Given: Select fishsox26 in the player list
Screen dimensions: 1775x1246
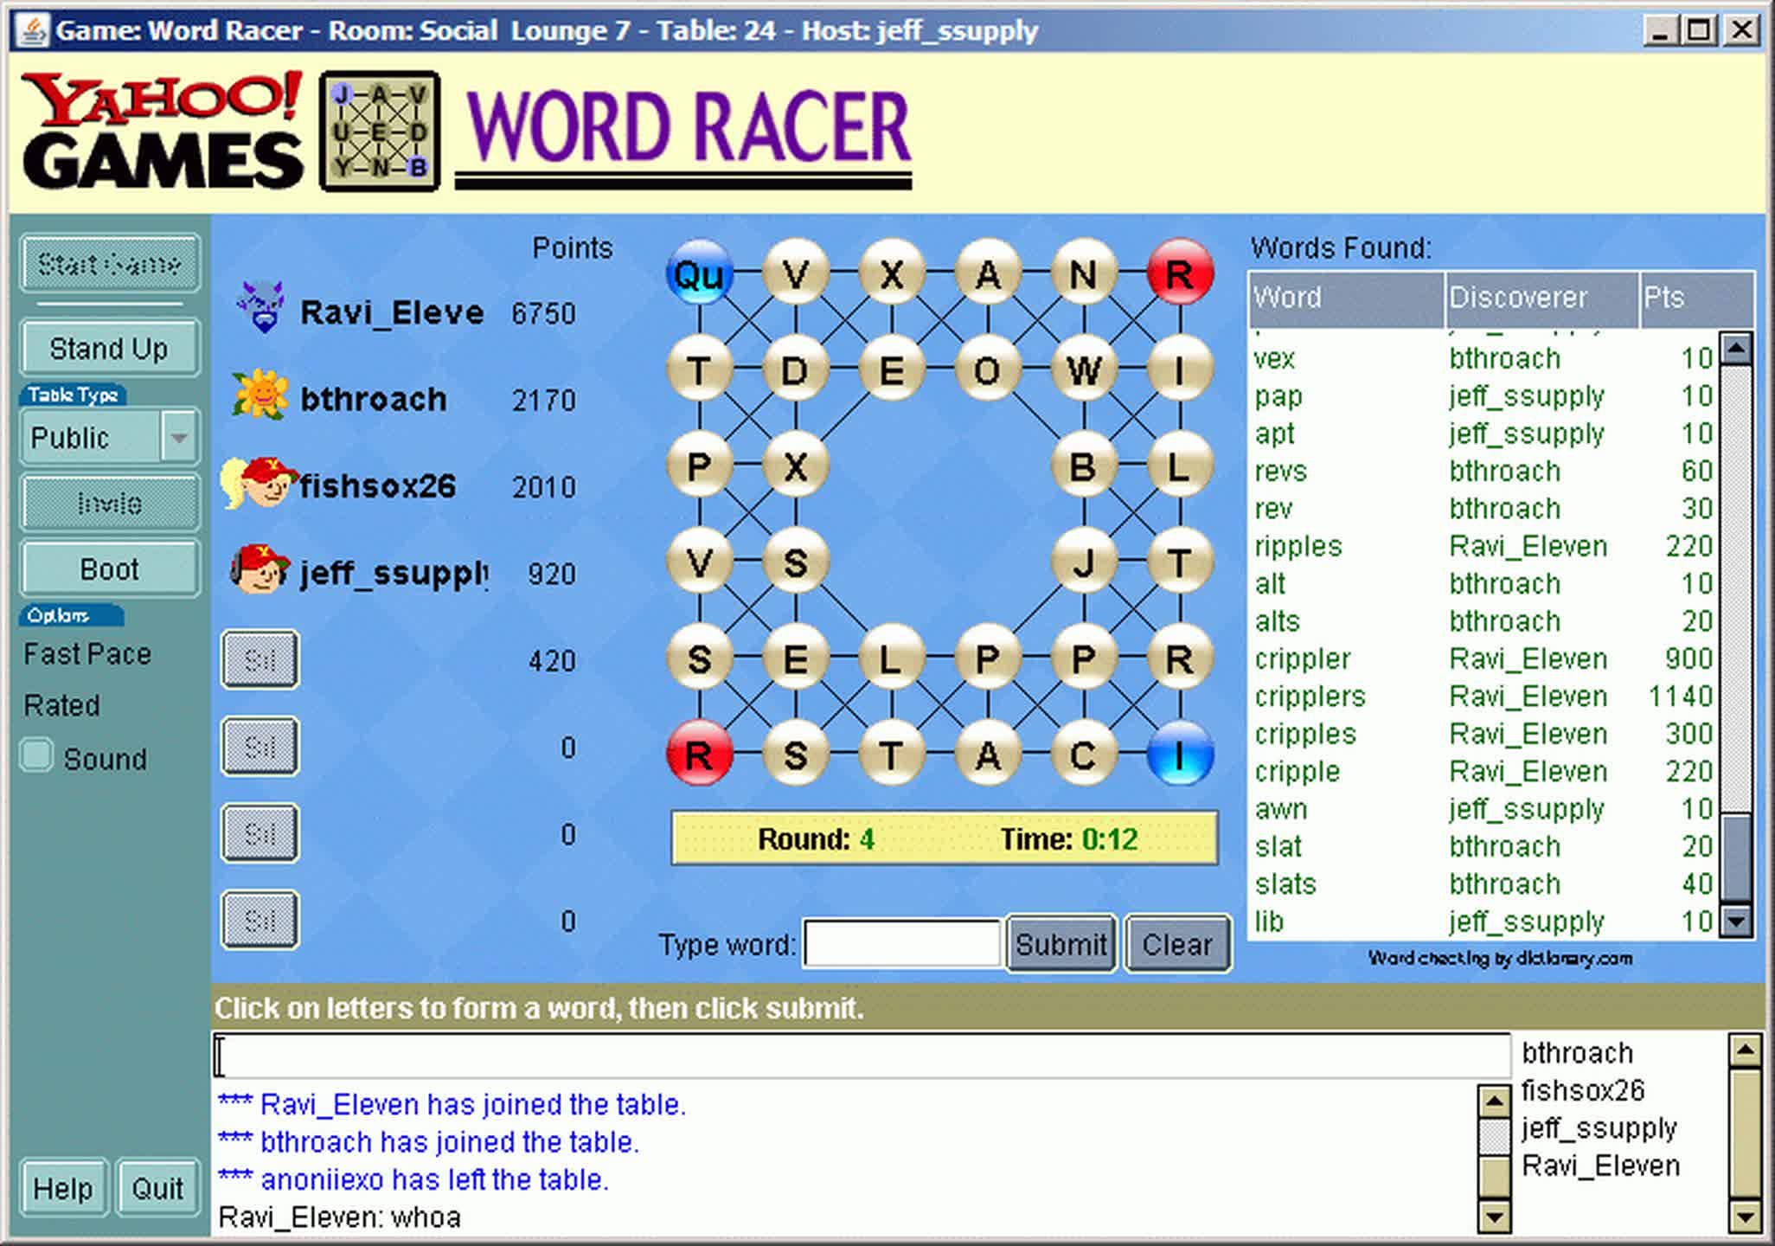Looking at the screenshot, I should click(1582, 1090).
